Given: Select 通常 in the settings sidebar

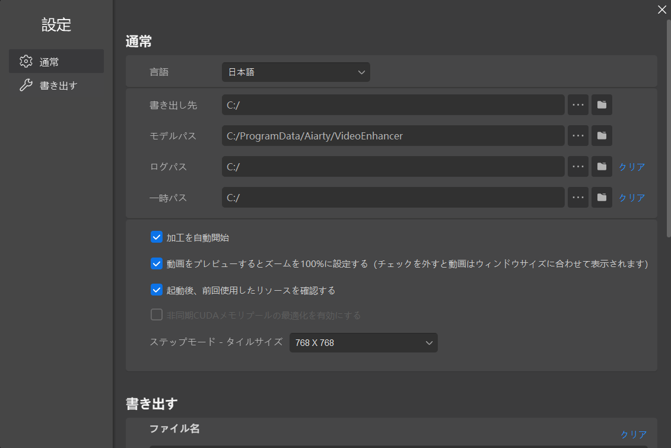Looking at the screenshot, I should pyautogui.click(x=56, y=62).
